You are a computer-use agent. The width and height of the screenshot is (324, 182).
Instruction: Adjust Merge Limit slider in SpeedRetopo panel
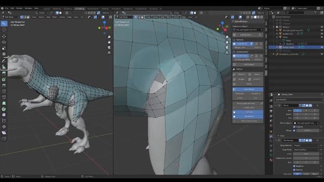pyautogui.click(x=248, y=48)
